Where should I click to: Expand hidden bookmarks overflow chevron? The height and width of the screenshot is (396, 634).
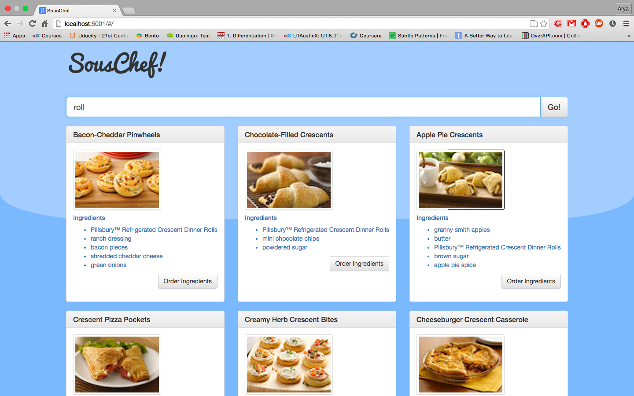coord(629,36)
